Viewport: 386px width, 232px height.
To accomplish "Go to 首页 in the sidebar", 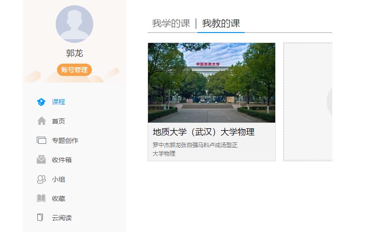I will (58, 121).
